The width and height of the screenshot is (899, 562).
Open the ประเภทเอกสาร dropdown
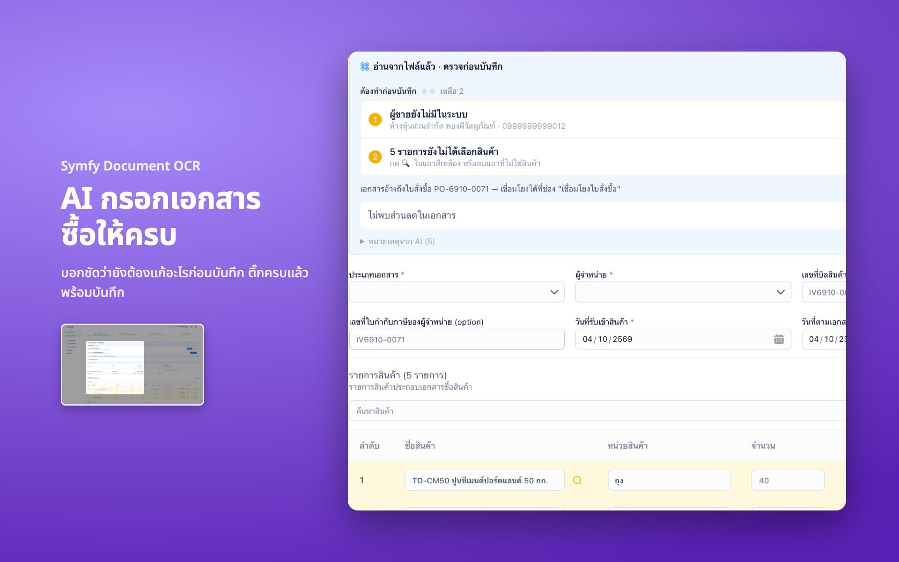coord(457,292)
